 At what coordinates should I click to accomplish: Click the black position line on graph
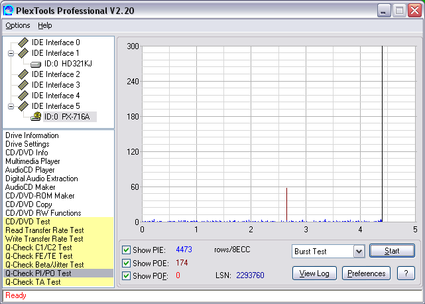pos(382,134)
